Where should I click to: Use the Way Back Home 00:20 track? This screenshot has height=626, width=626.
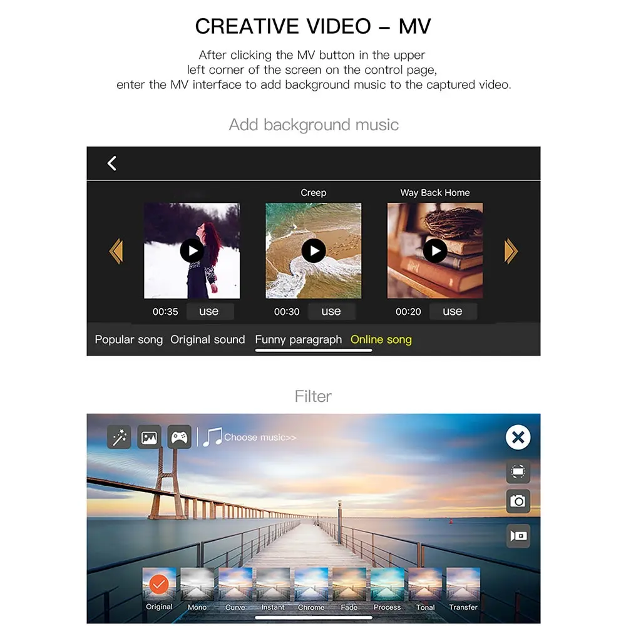pyautogui.click(x=453, y=311)
